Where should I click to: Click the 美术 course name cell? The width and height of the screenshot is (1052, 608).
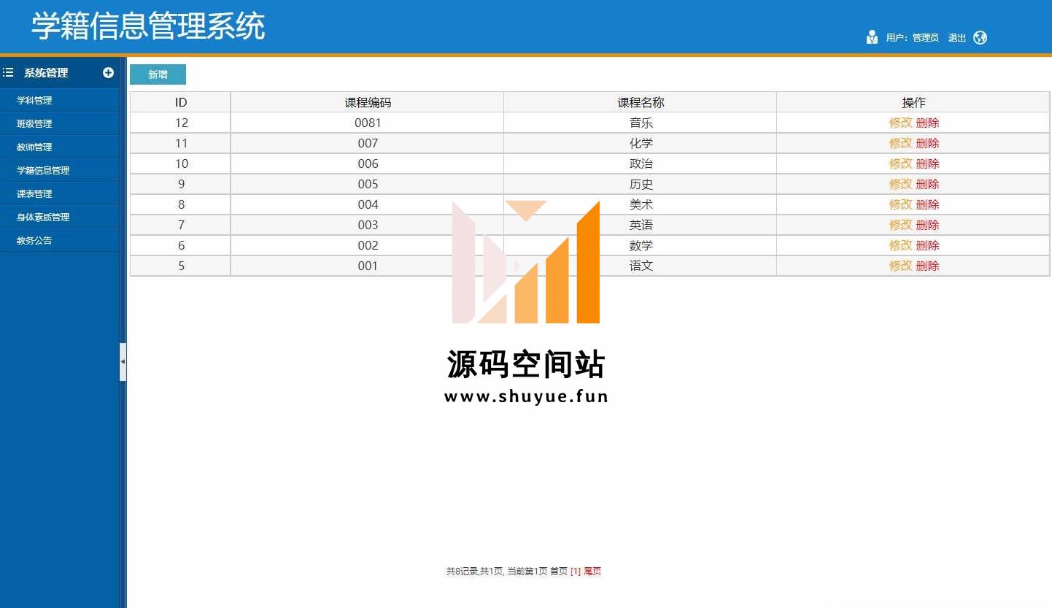pyautogui.click(x=641, y=204)
